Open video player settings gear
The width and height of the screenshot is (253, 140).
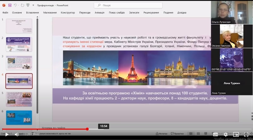(x=226, y=134)
